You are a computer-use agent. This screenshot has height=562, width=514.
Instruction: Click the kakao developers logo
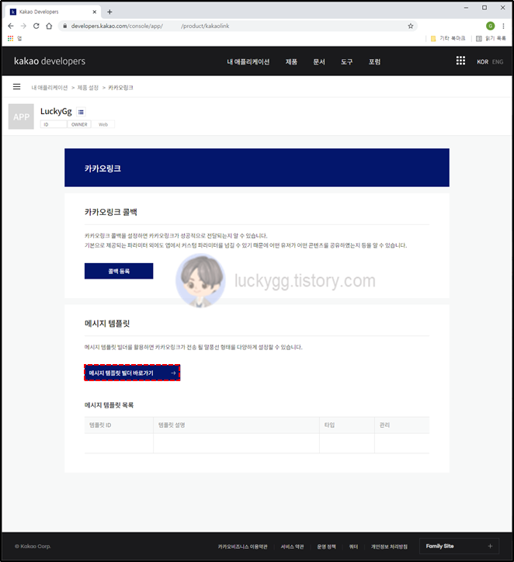(x=50, y=61)
